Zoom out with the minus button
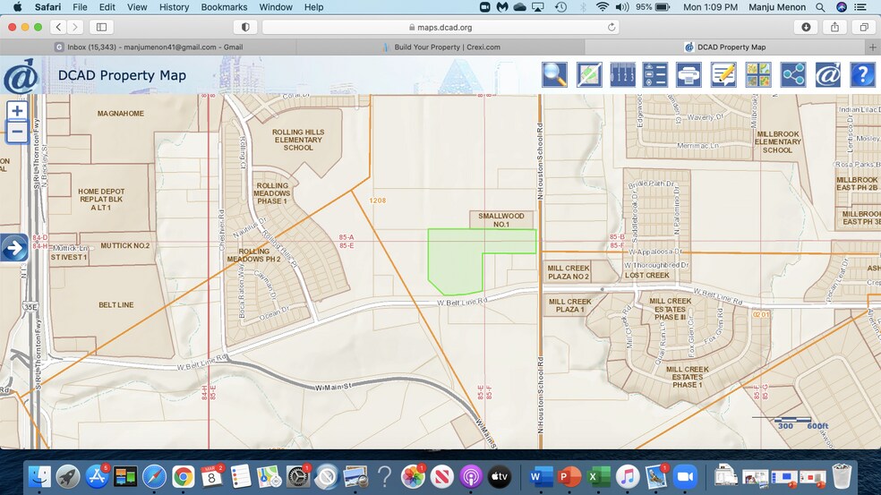881x495 pixels. [x=17, y=132]
